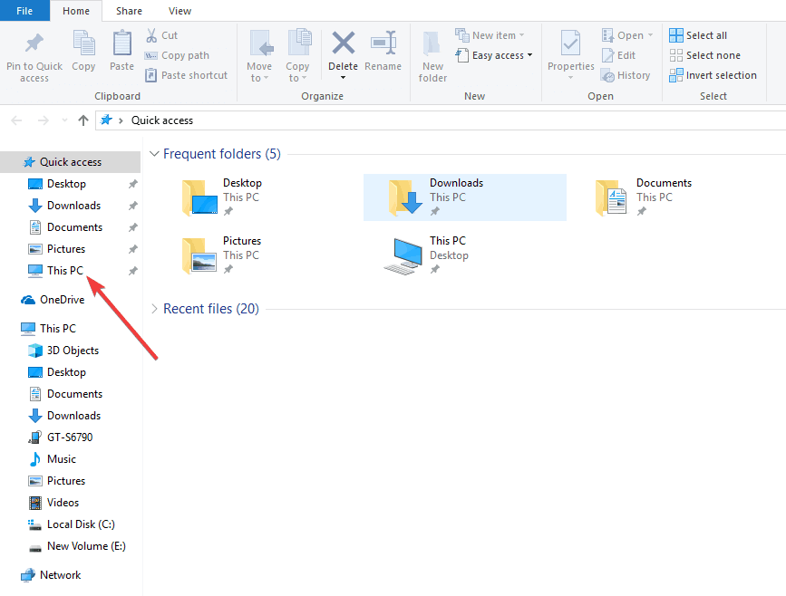Click the Pin to Quick access icon
The image size is (786, 596).
point(34,43)
